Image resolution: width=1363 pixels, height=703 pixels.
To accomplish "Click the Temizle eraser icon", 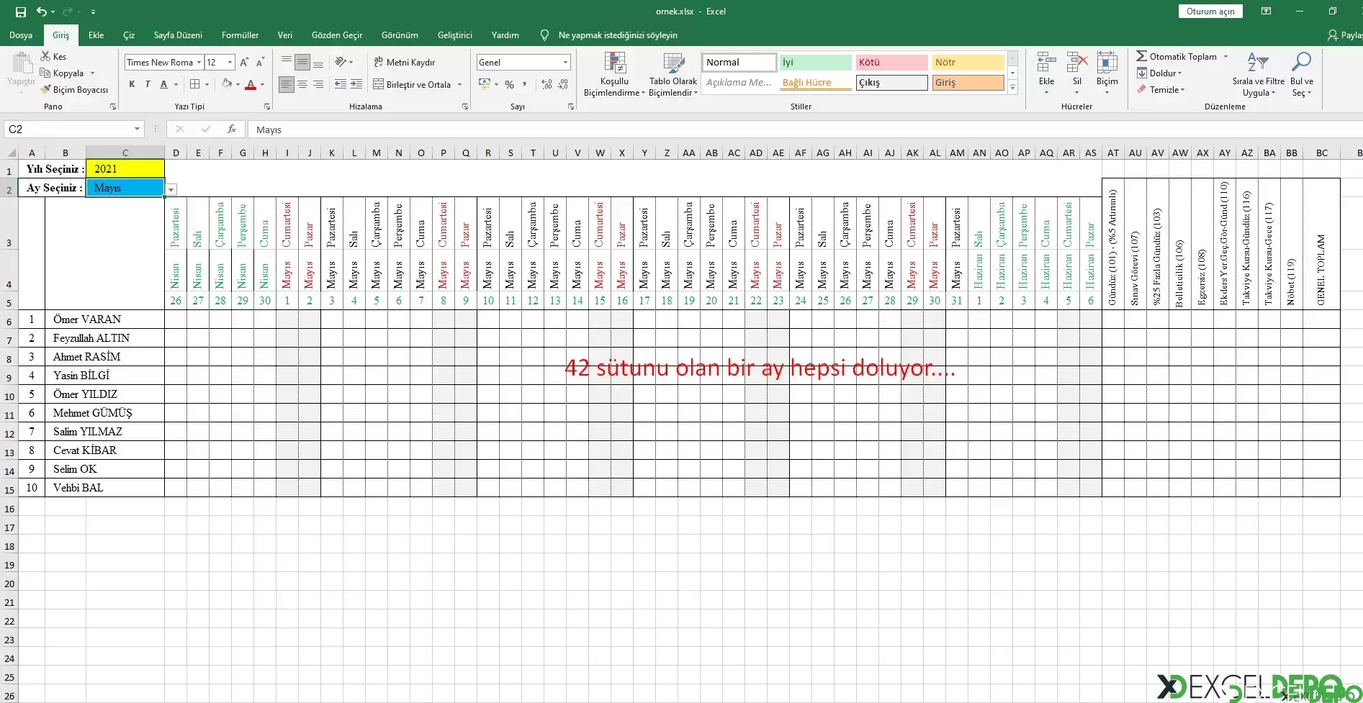I will coord(1141,90).
